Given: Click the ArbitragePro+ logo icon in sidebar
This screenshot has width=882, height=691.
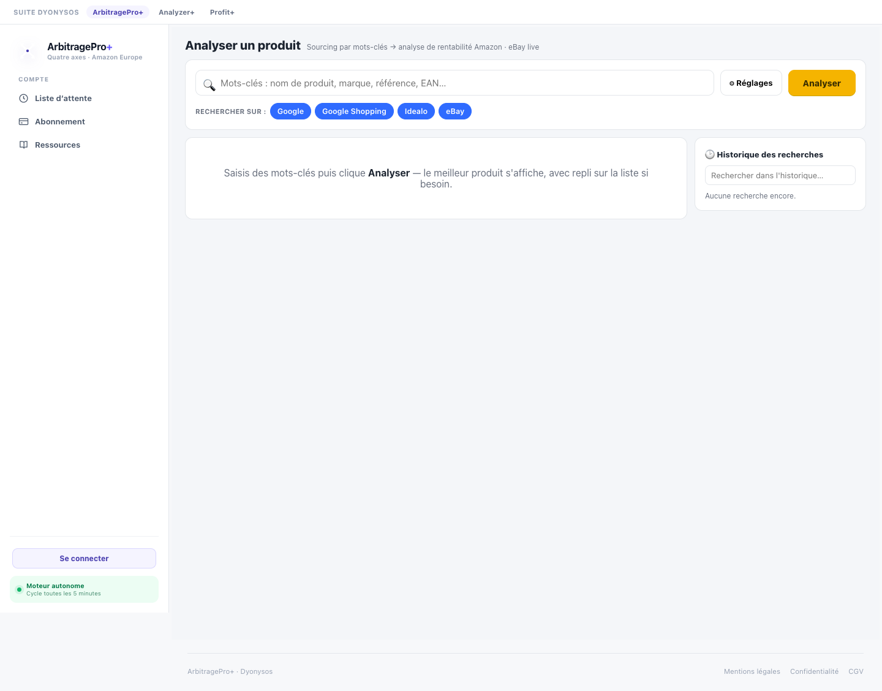Looking at the screenshot, I should 27,51.
